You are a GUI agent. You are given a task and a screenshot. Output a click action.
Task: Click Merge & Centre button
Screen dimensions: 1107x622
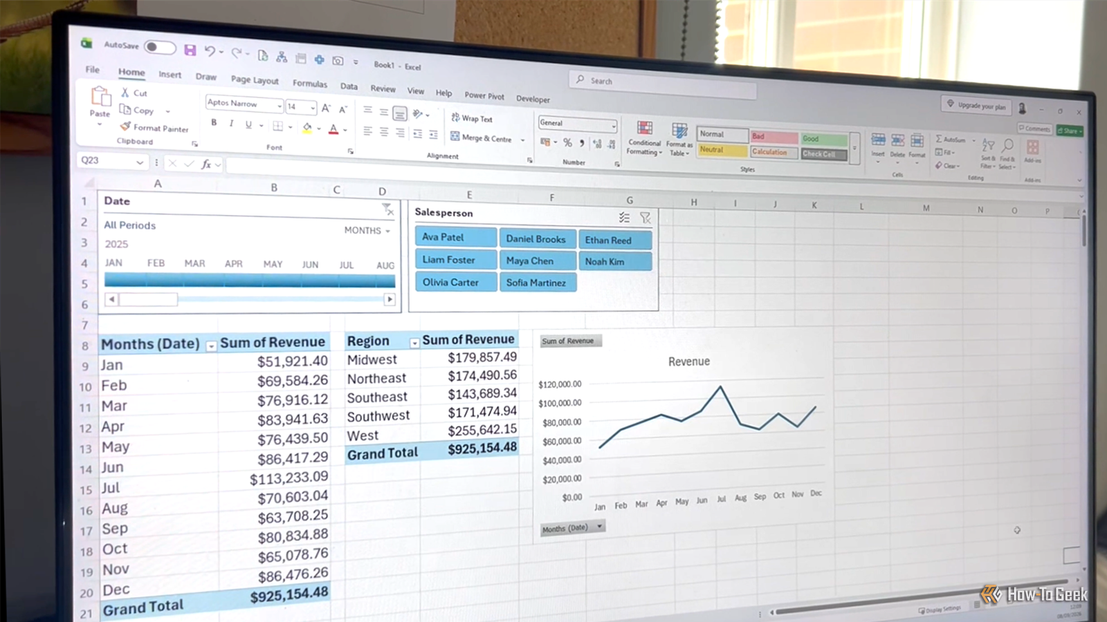tap(482, 138)
